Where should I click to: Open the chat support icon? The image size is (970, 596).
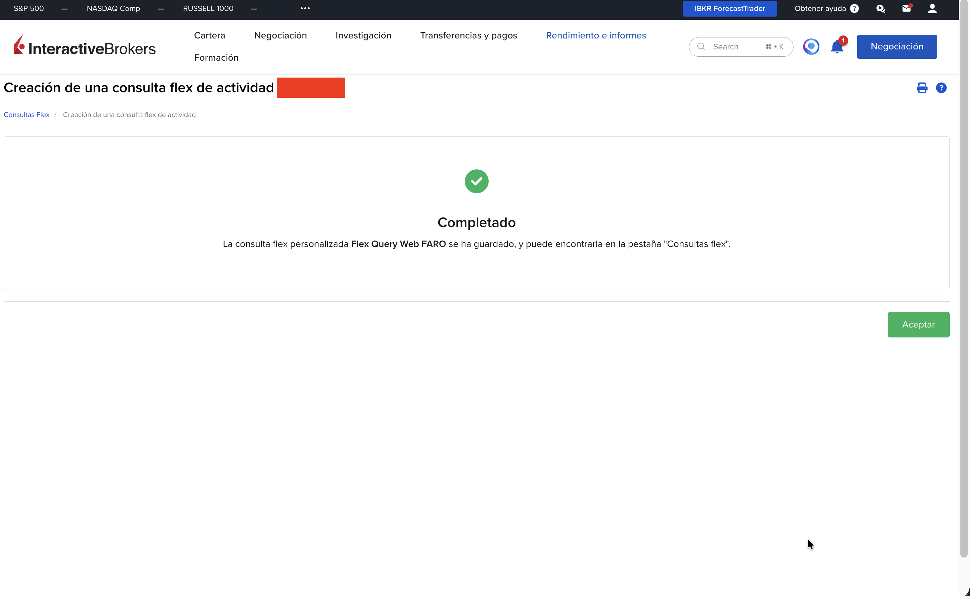(880, 9)
